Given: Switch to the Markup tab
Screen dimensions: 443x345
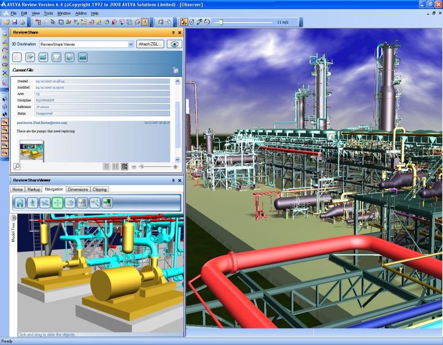Looking at the screenshot, I should [33, 189].
